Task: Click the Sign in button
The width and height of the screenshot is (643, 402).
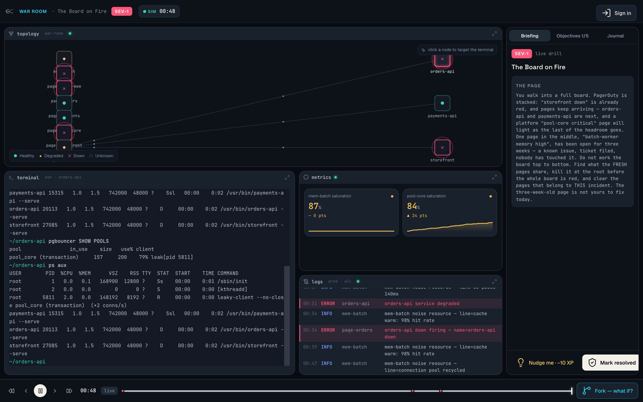Action: coord(616,13)
